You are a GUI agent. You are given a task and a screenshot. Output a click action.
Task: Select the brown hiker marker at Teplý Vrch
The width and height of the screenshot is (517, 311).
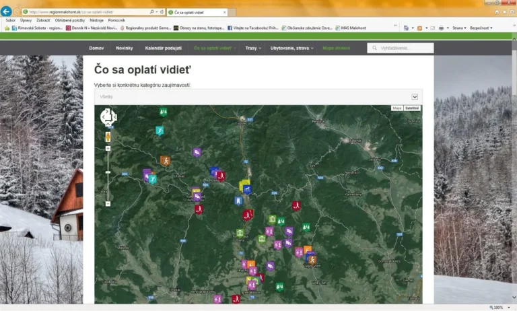pyautogui.click(x=312, y=261)
